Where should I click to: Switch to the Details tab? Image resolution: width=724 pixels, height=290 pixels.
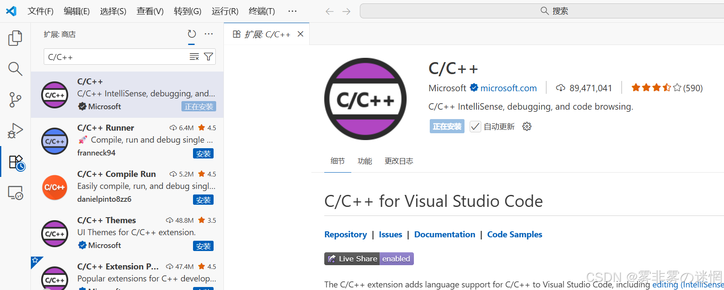338,161
